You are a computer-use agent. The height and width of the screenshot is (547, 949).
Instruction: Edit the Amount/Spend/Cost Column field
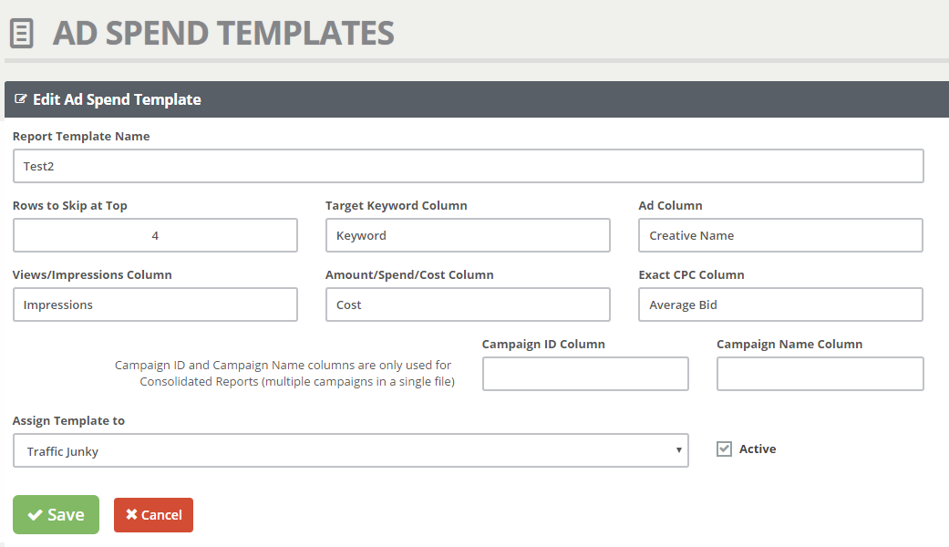468,304
